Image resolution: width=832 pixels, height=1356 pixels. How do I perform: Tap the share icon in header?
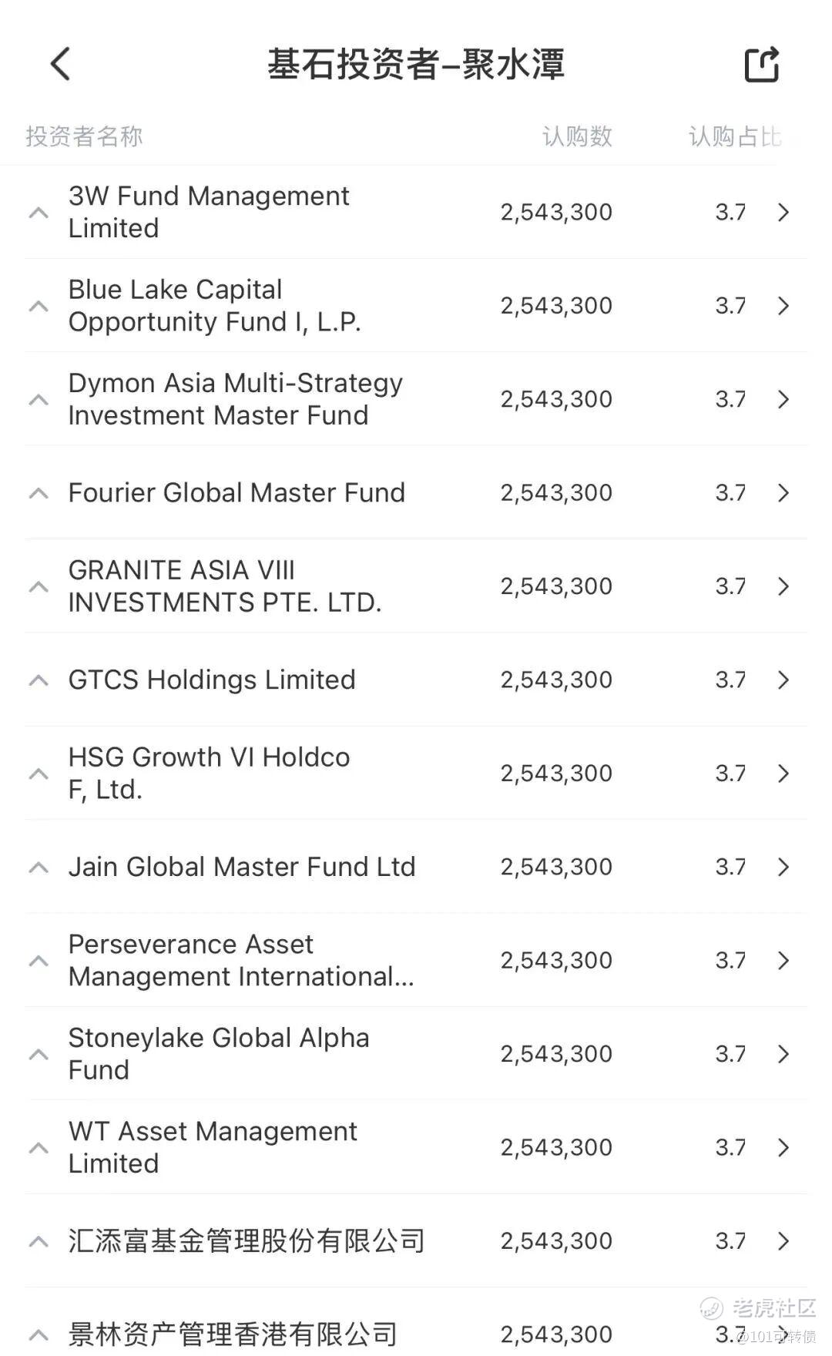[761, 65]
